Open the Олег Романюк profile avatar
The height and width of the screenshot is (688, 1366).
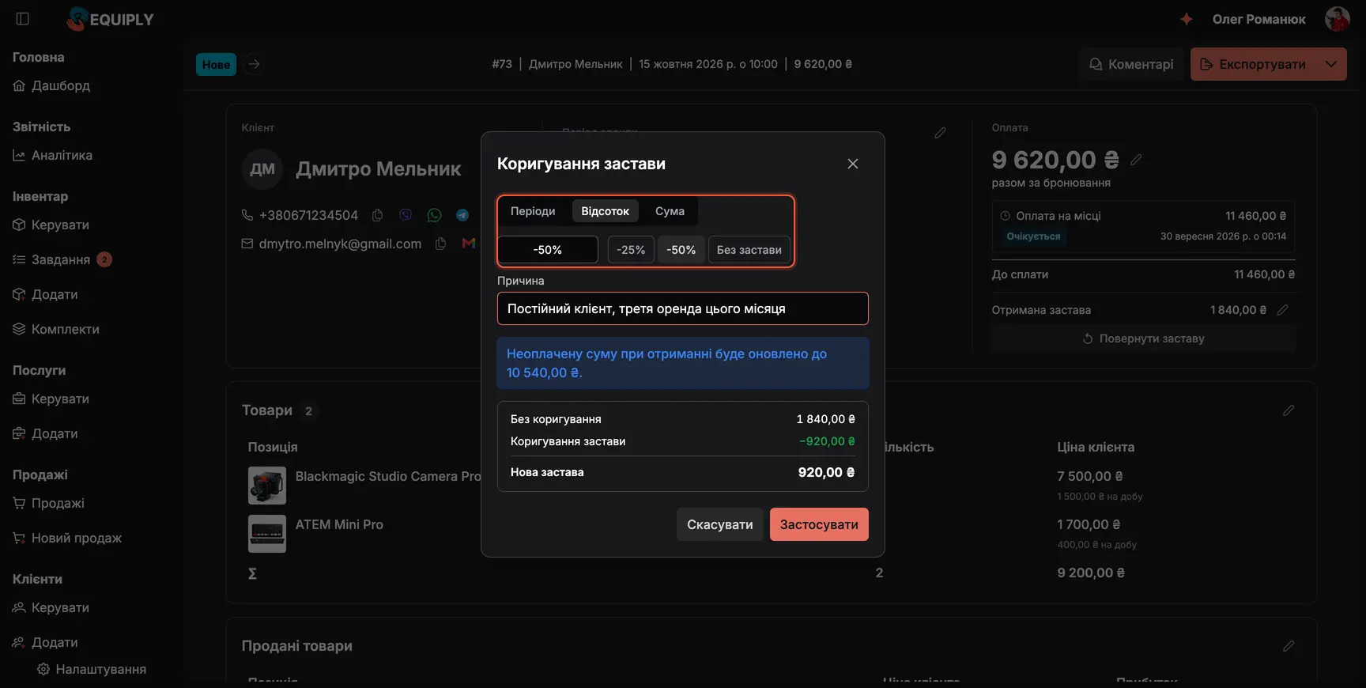[1337, 19]
